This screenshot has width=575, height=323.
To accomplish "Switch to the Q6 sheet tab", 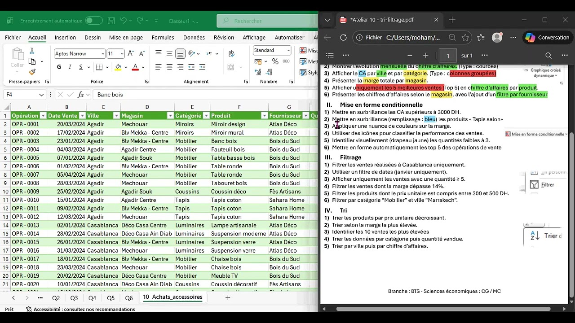I will 129,298.
